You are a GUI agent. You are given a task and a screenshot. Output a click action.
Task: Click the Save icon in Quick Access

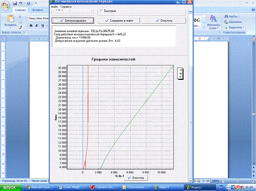tap(15, 3)
